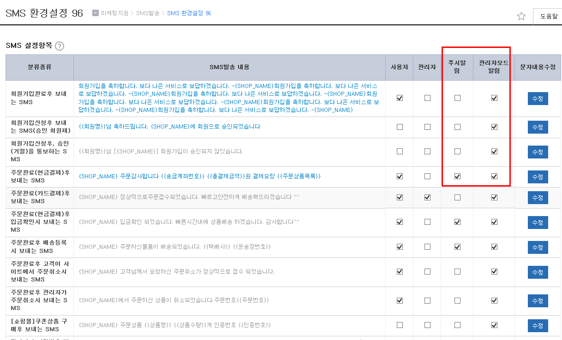Image resolution: width=562 pixels, height=340 pixels.
Task: Check 사용자 for 승인(거절) 통보 SMS
Action: [400, 152]
